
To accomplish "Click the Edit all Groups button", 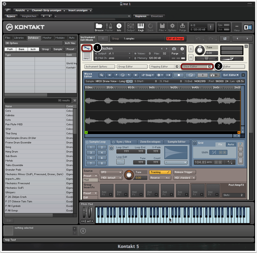I will [x=175, y=39].
